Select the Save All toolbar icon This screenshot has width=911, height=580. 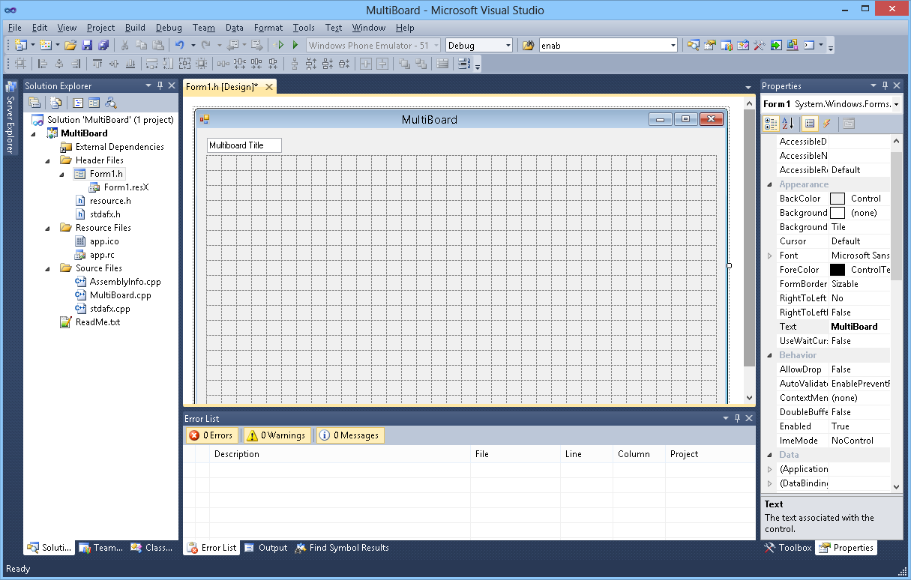(x=103, y=45)
